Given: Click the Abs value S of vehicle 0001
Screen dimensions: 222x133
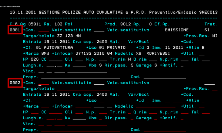Looking at the screenshot, I should click(x=100, y=65).
